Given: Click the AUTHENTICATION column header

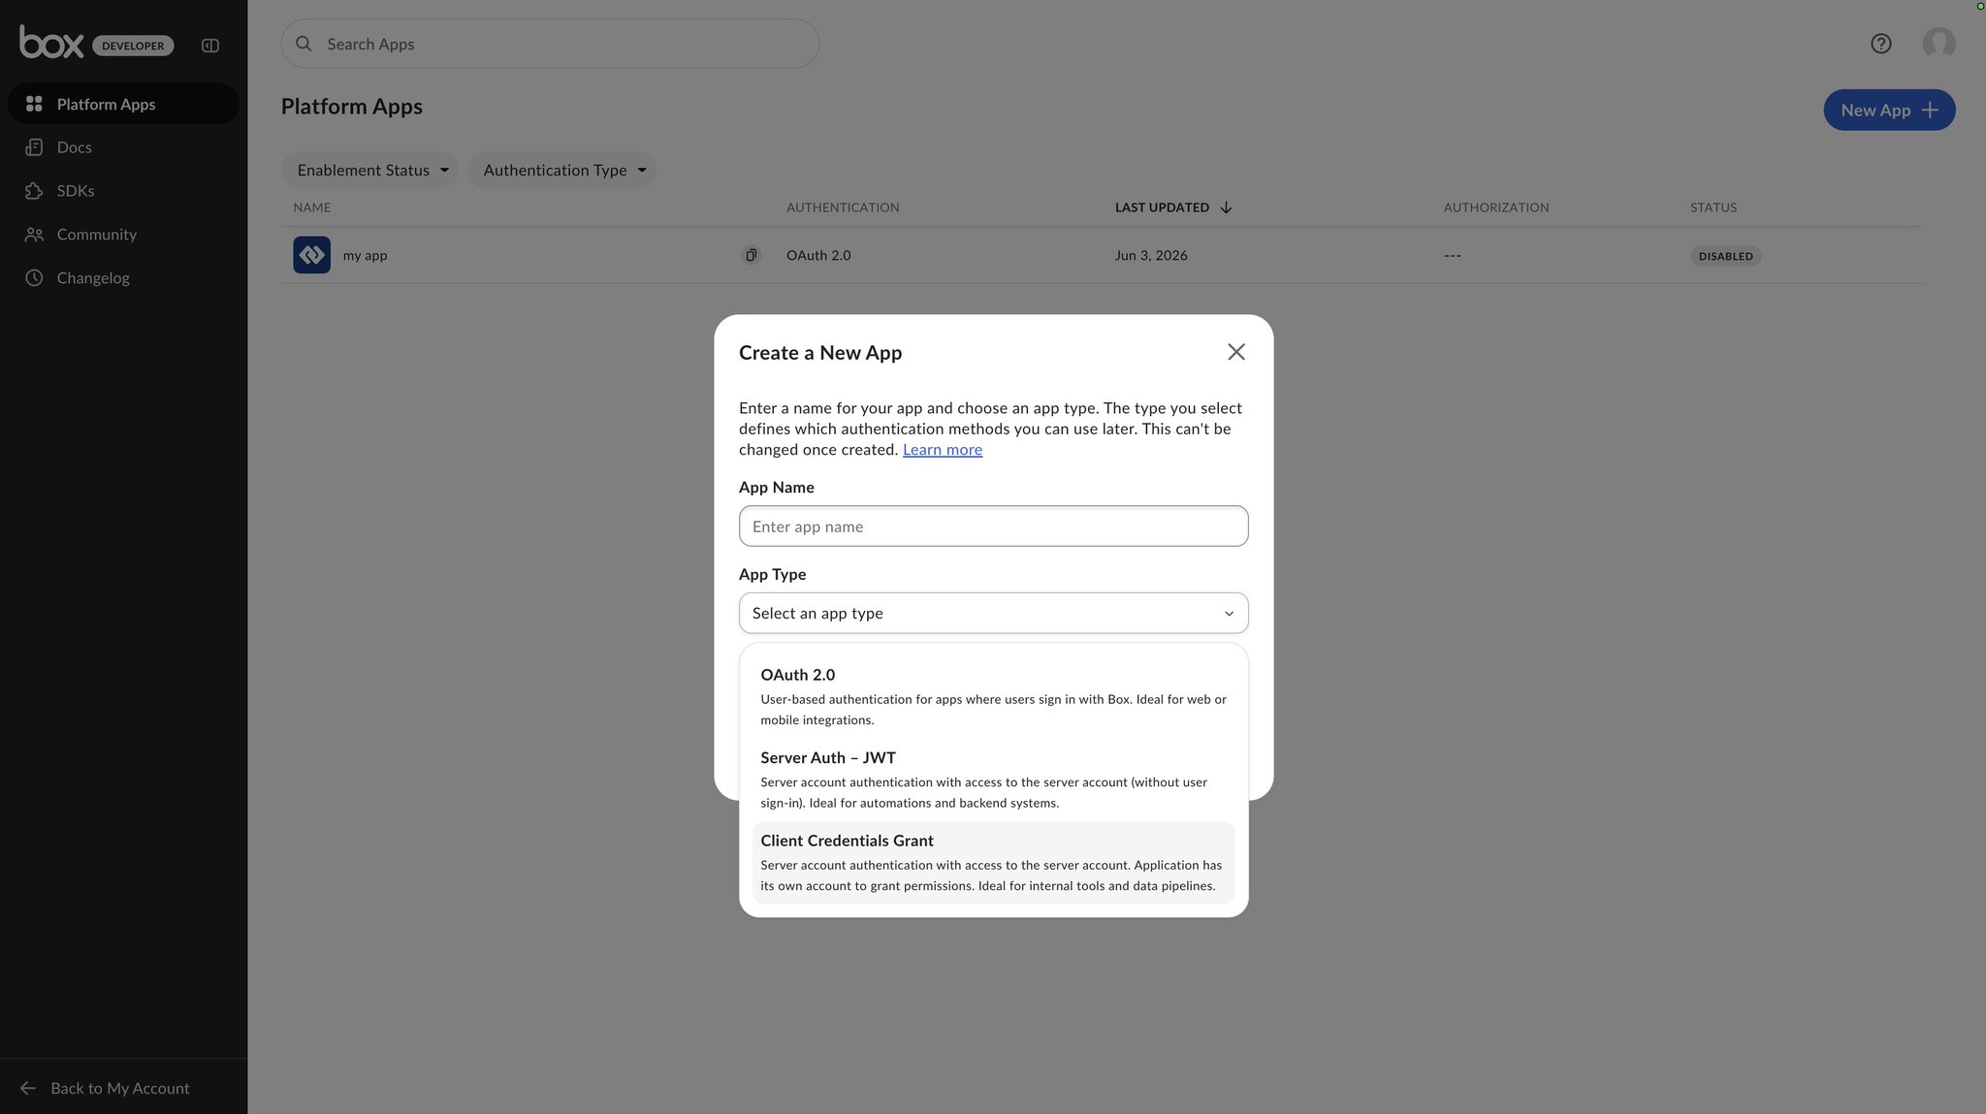Looking at the screenshot, I should 843,207.
